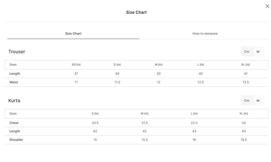Toggle Trouser measurements to Cm
The height and width of the screenshot is (162, 271).
pos(247,52)
